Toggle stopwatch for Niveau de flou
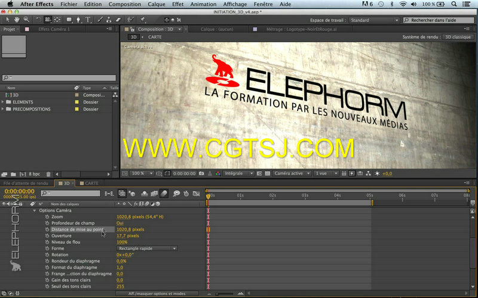The image size is (478, 298). point(47,242)
